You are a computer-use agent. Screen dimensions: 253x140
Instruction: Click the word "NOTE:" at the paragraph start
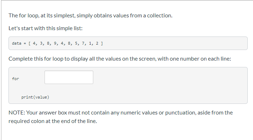click(17, 113)
